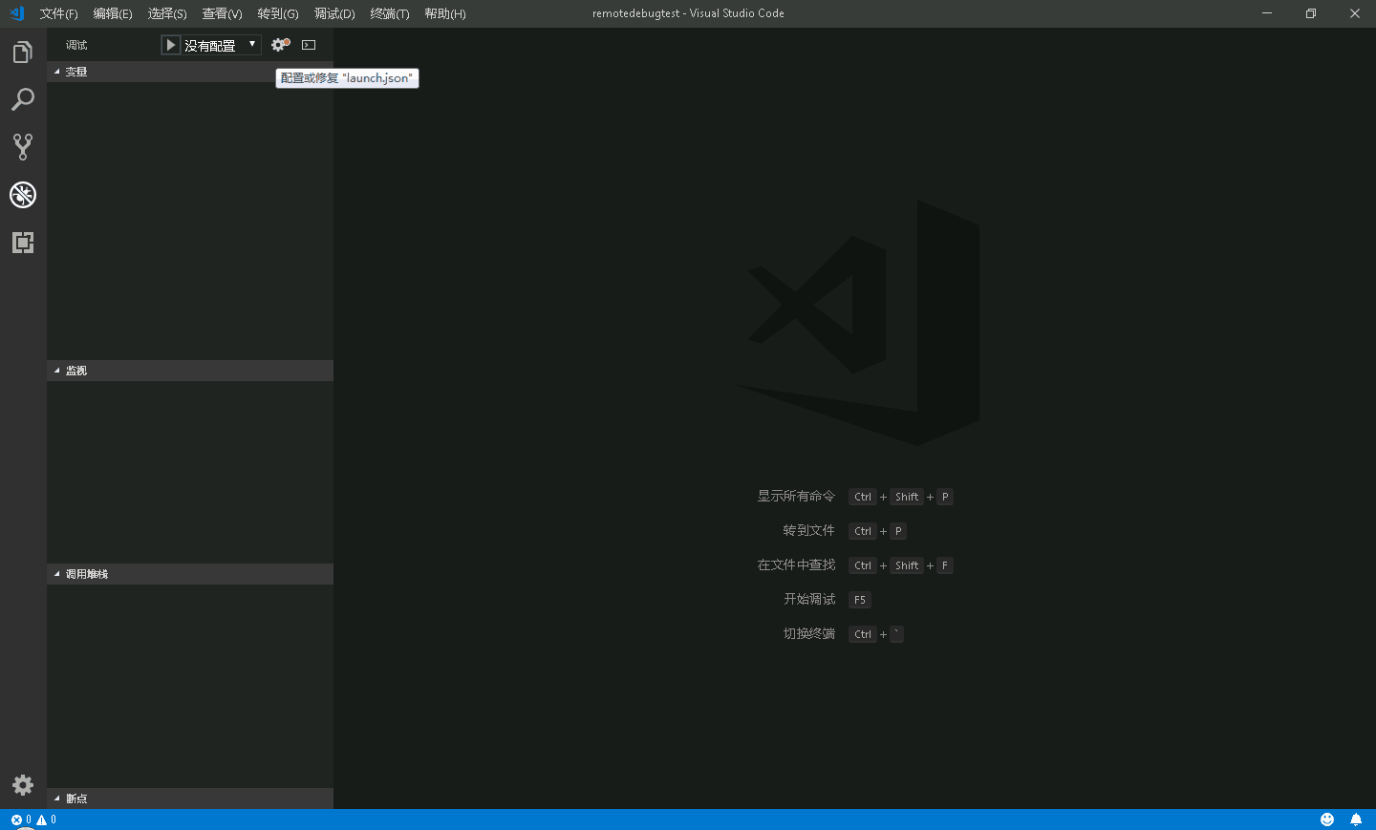1376x830 pixels.
Task: Open the Manage gear at bottom of activity bar
Action: coord(23,785)
